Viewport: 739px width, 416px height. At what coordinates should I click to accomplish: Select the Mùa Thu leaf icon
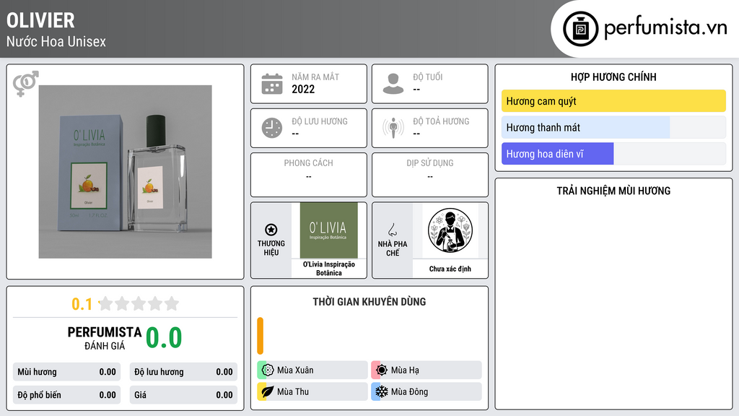tap(268, 391)
